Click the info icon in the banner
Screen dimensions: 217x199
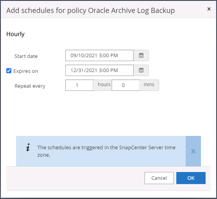[x=28, y=147]
